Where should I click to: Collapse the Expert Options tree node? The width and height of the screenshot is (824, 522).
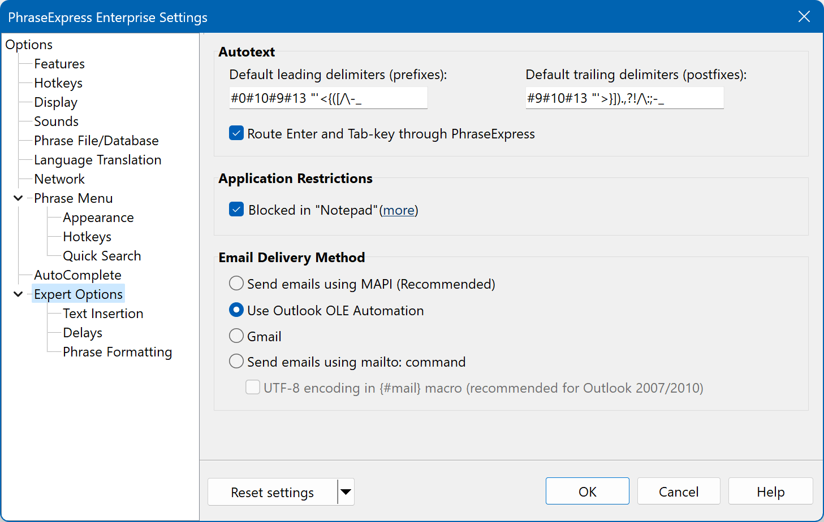pos(18,294)
